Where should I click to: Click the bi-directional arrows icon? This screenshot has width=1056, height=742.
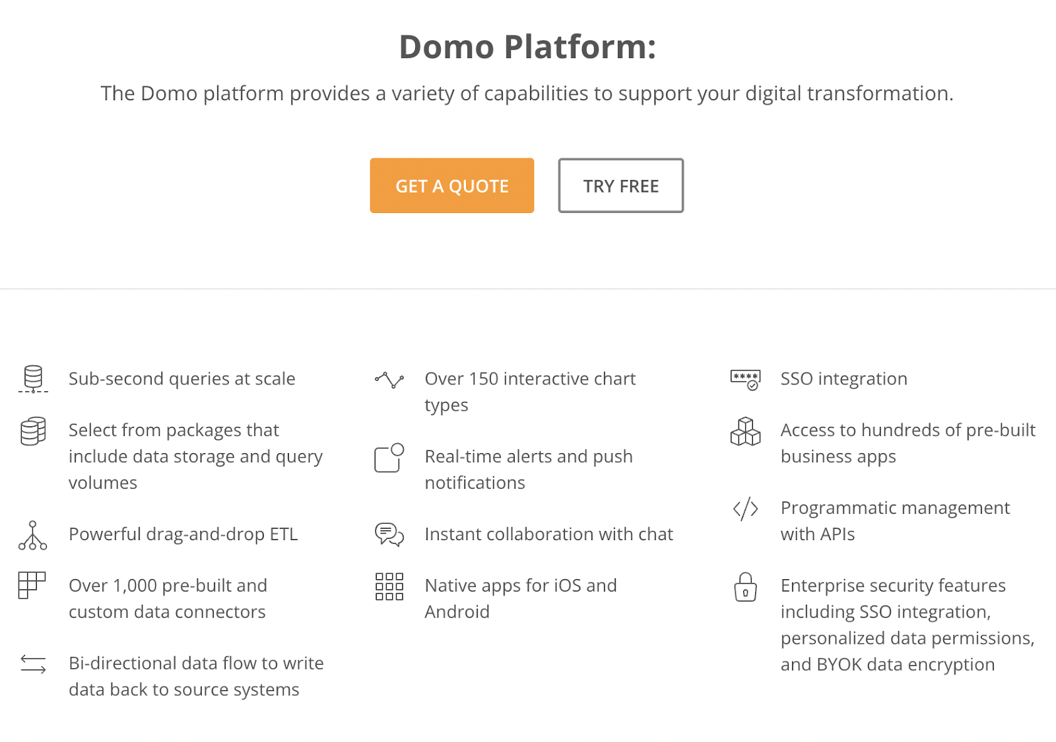pyautogui.click(x=33, y=664)
